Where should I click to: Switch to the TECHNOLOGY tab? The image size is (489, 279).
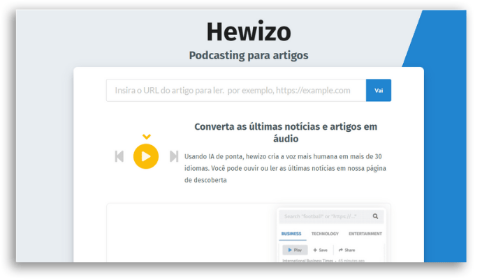[x=325, y=234]
